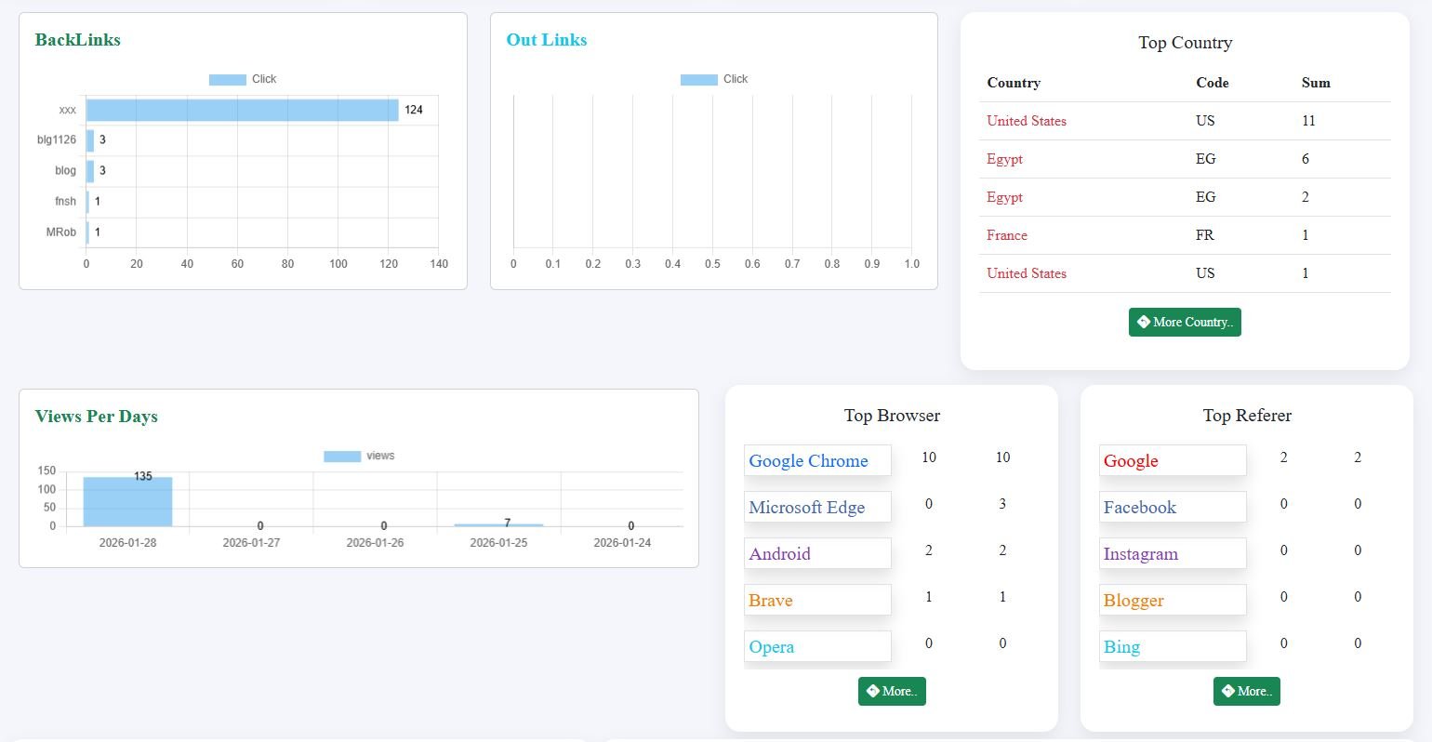
Task: Click the FR code cell
Action: (x=1205, y=235)
